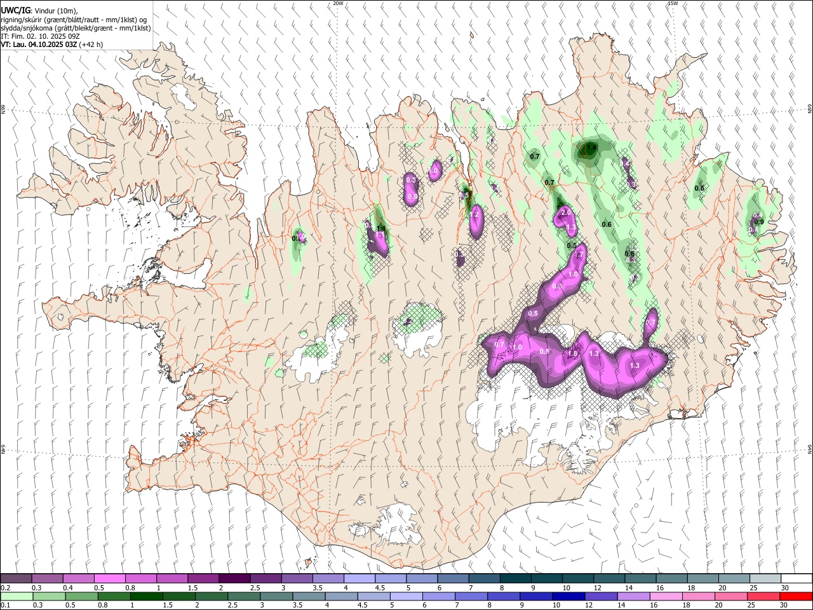Select the light purple lower swatch starting at 14
Viewport: 813px width, 610px height.
tap(634, 596)
